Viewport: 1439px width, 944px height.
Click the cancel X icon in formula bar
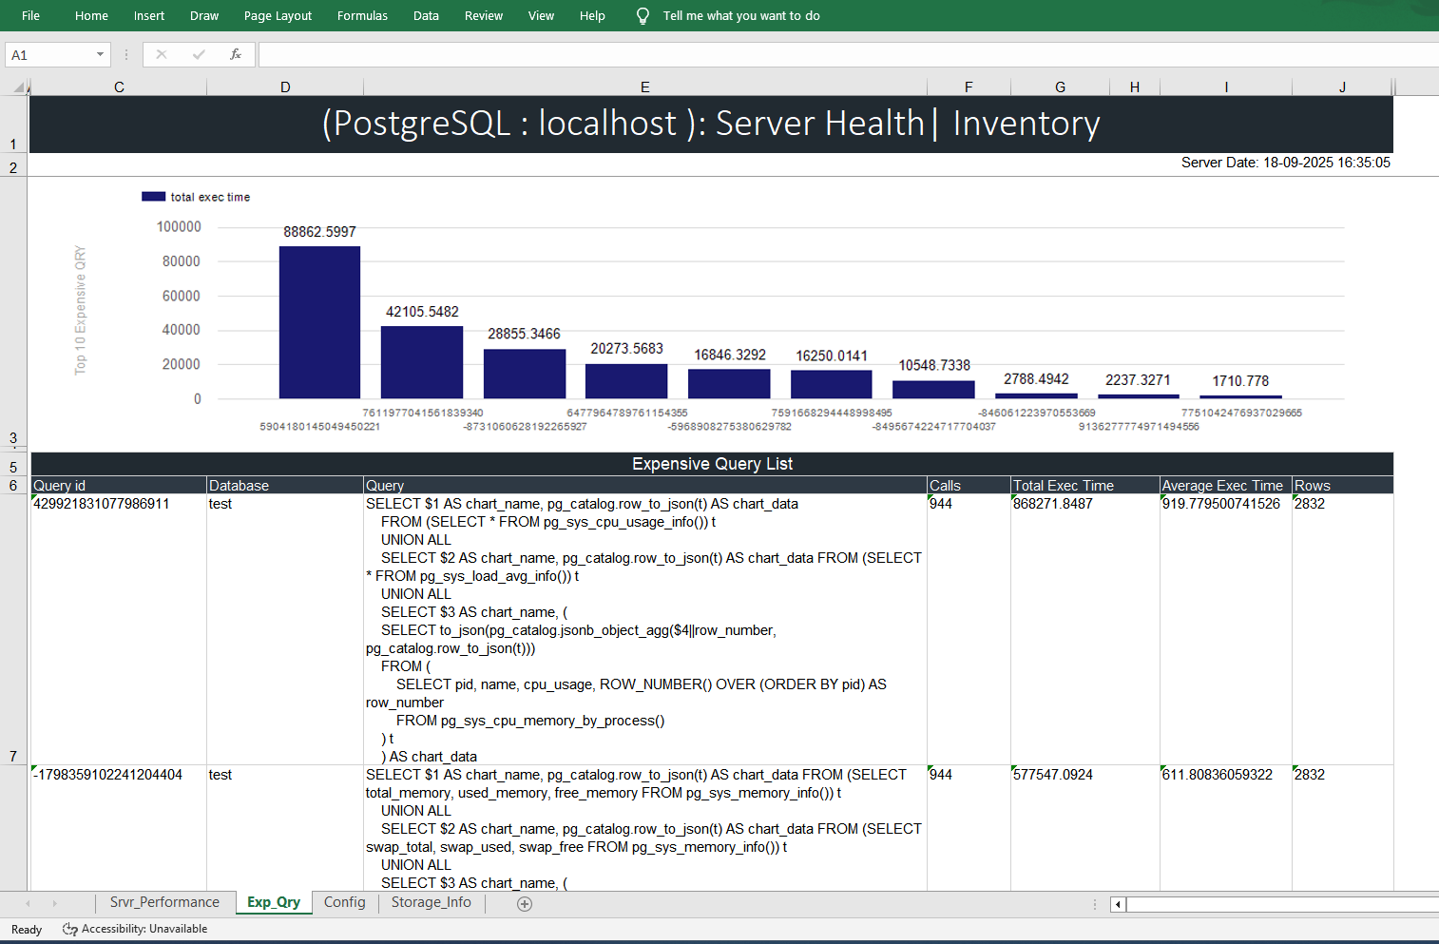coord(162,55)
